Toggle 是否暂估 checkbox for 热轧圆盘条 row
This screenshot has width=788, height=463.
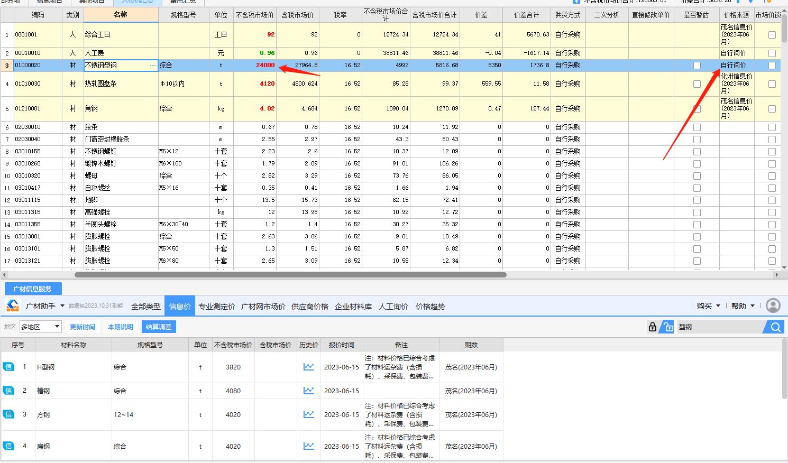coord(697,84)
